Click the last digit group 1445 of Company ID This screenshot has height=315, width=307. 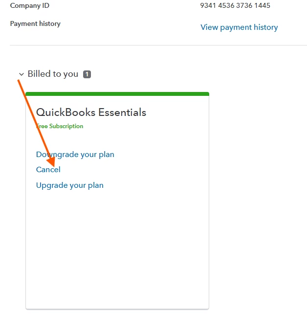click(262, 5)
